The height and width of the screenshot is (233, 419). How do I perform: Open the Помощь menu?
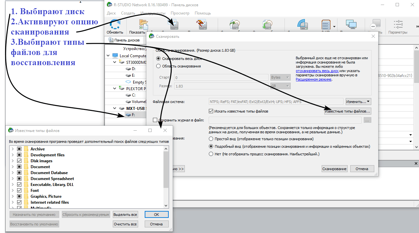203,13
